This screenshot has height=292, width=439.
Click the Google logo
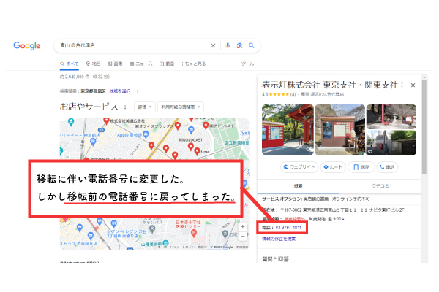(x=27, y=45)
